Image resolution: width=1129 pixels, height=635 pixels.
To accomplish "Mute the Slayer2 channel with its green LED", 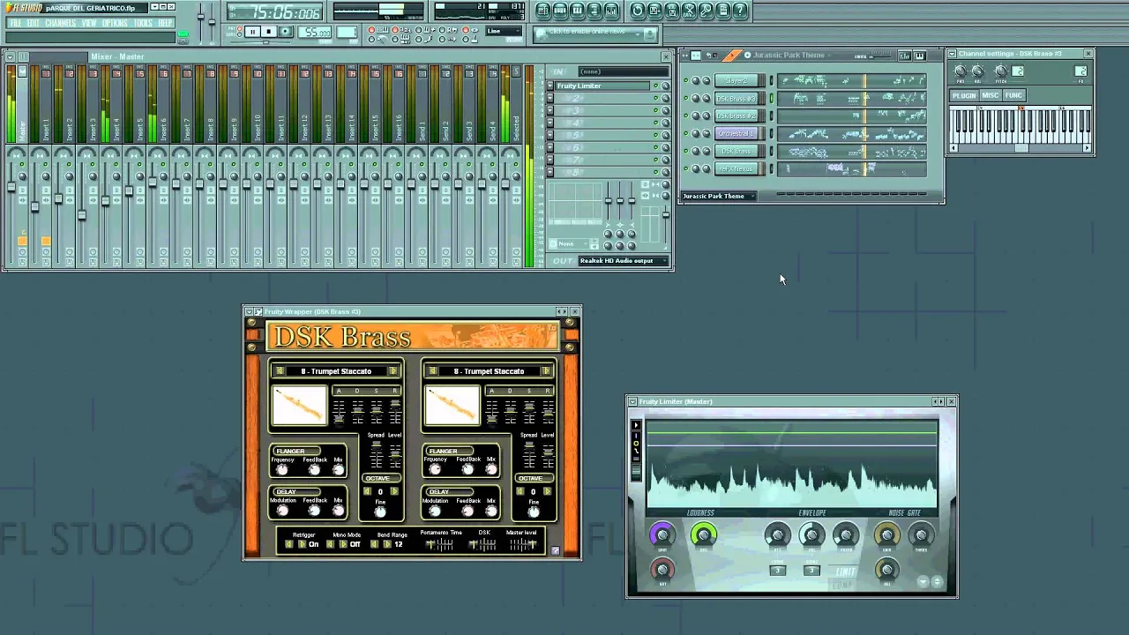I will pos(685,80).
